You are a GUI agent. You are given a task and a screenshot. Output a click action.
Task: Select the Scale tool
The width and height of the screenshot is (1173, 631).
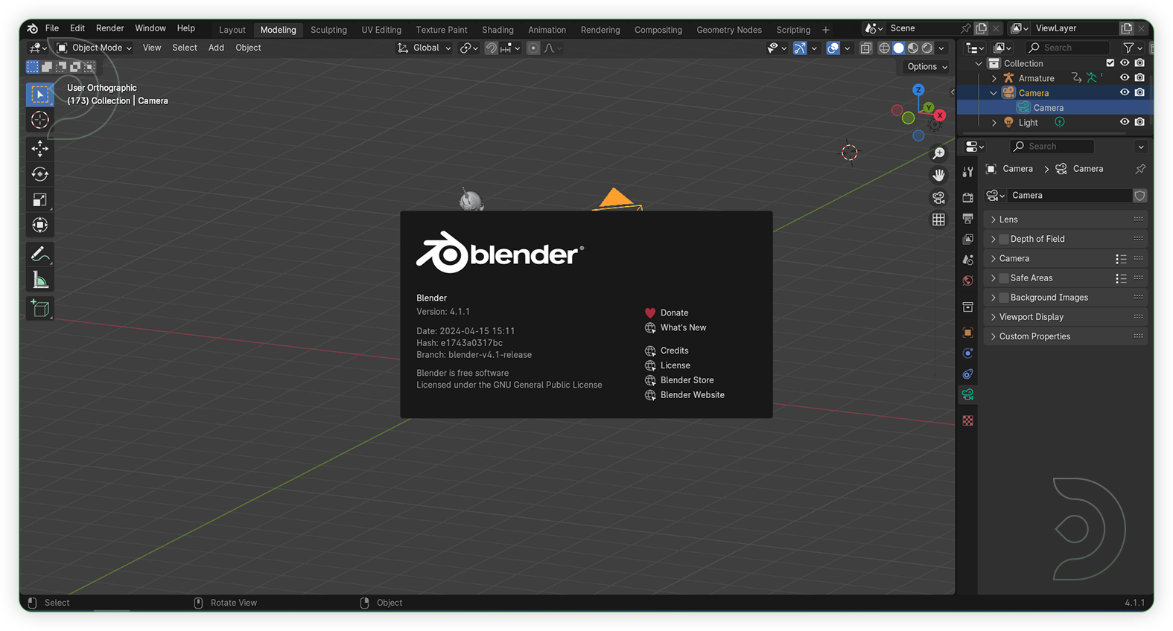[x=40, y=199]
